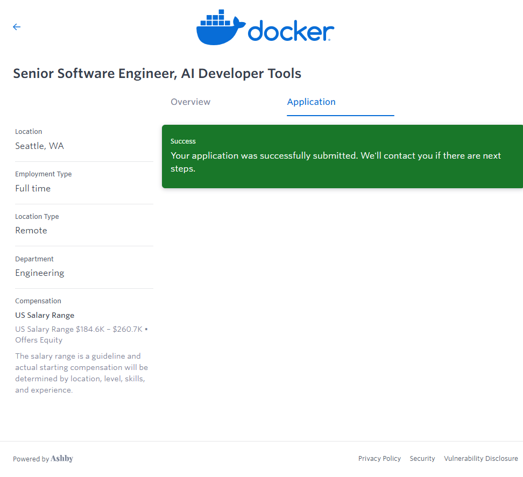This screenshot has width=523, height=477.
Task: Click the Seattle, WA location value
Action: tap(39, 146)
